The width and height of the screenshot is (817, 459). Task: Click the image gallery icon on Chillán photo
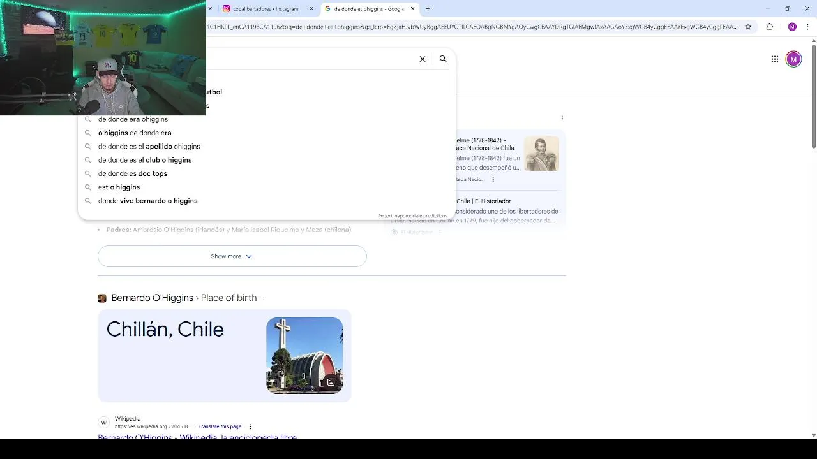(331, 382)
